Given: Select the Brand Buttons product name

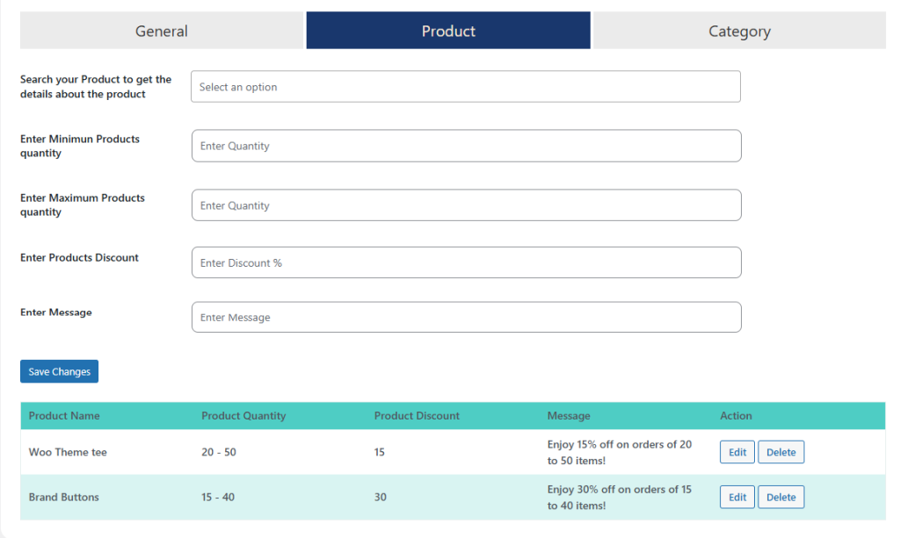Looking at the screenshot, I should pos(63,497).
